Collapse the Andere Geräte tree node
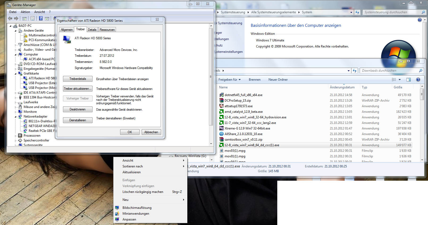 16,31
